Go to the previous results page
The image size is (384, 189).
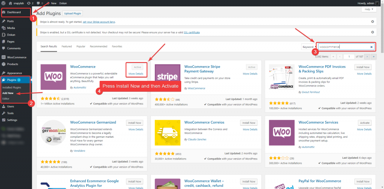coord(339,57)
